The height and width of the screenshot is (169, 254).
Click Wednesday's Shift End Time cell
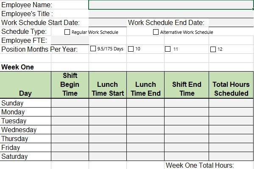coord(187,130)
